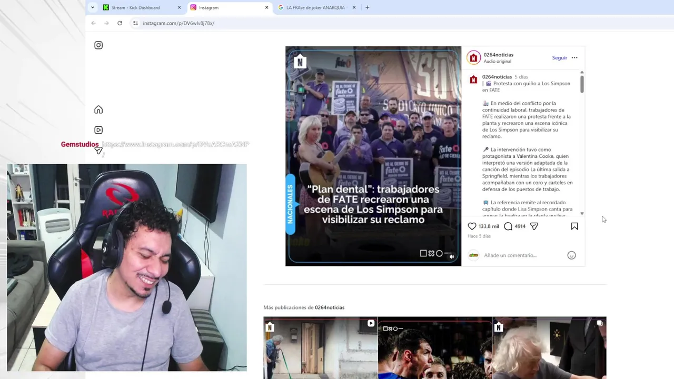Mute or unmute video sound icon

[452, 256]
